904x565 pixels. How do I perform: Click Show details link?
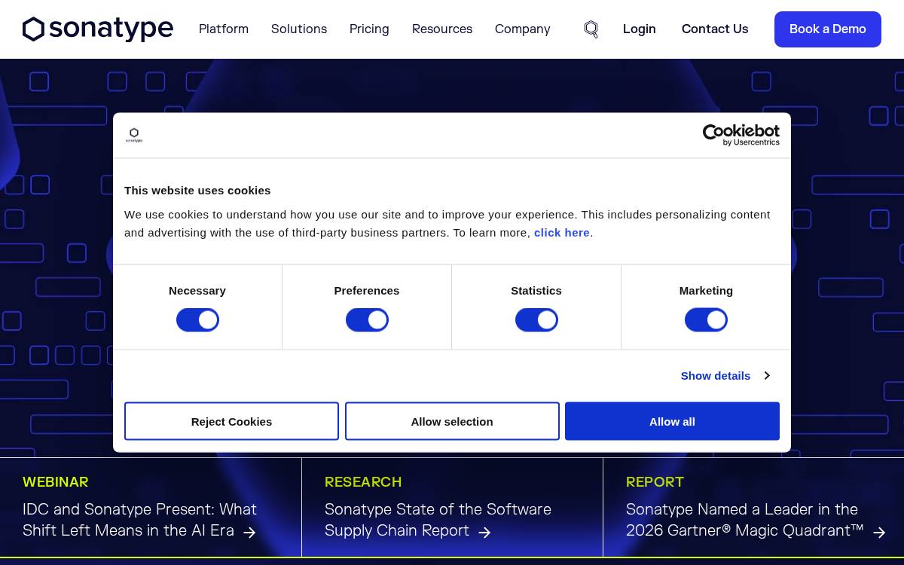click(x=716, y=375)
